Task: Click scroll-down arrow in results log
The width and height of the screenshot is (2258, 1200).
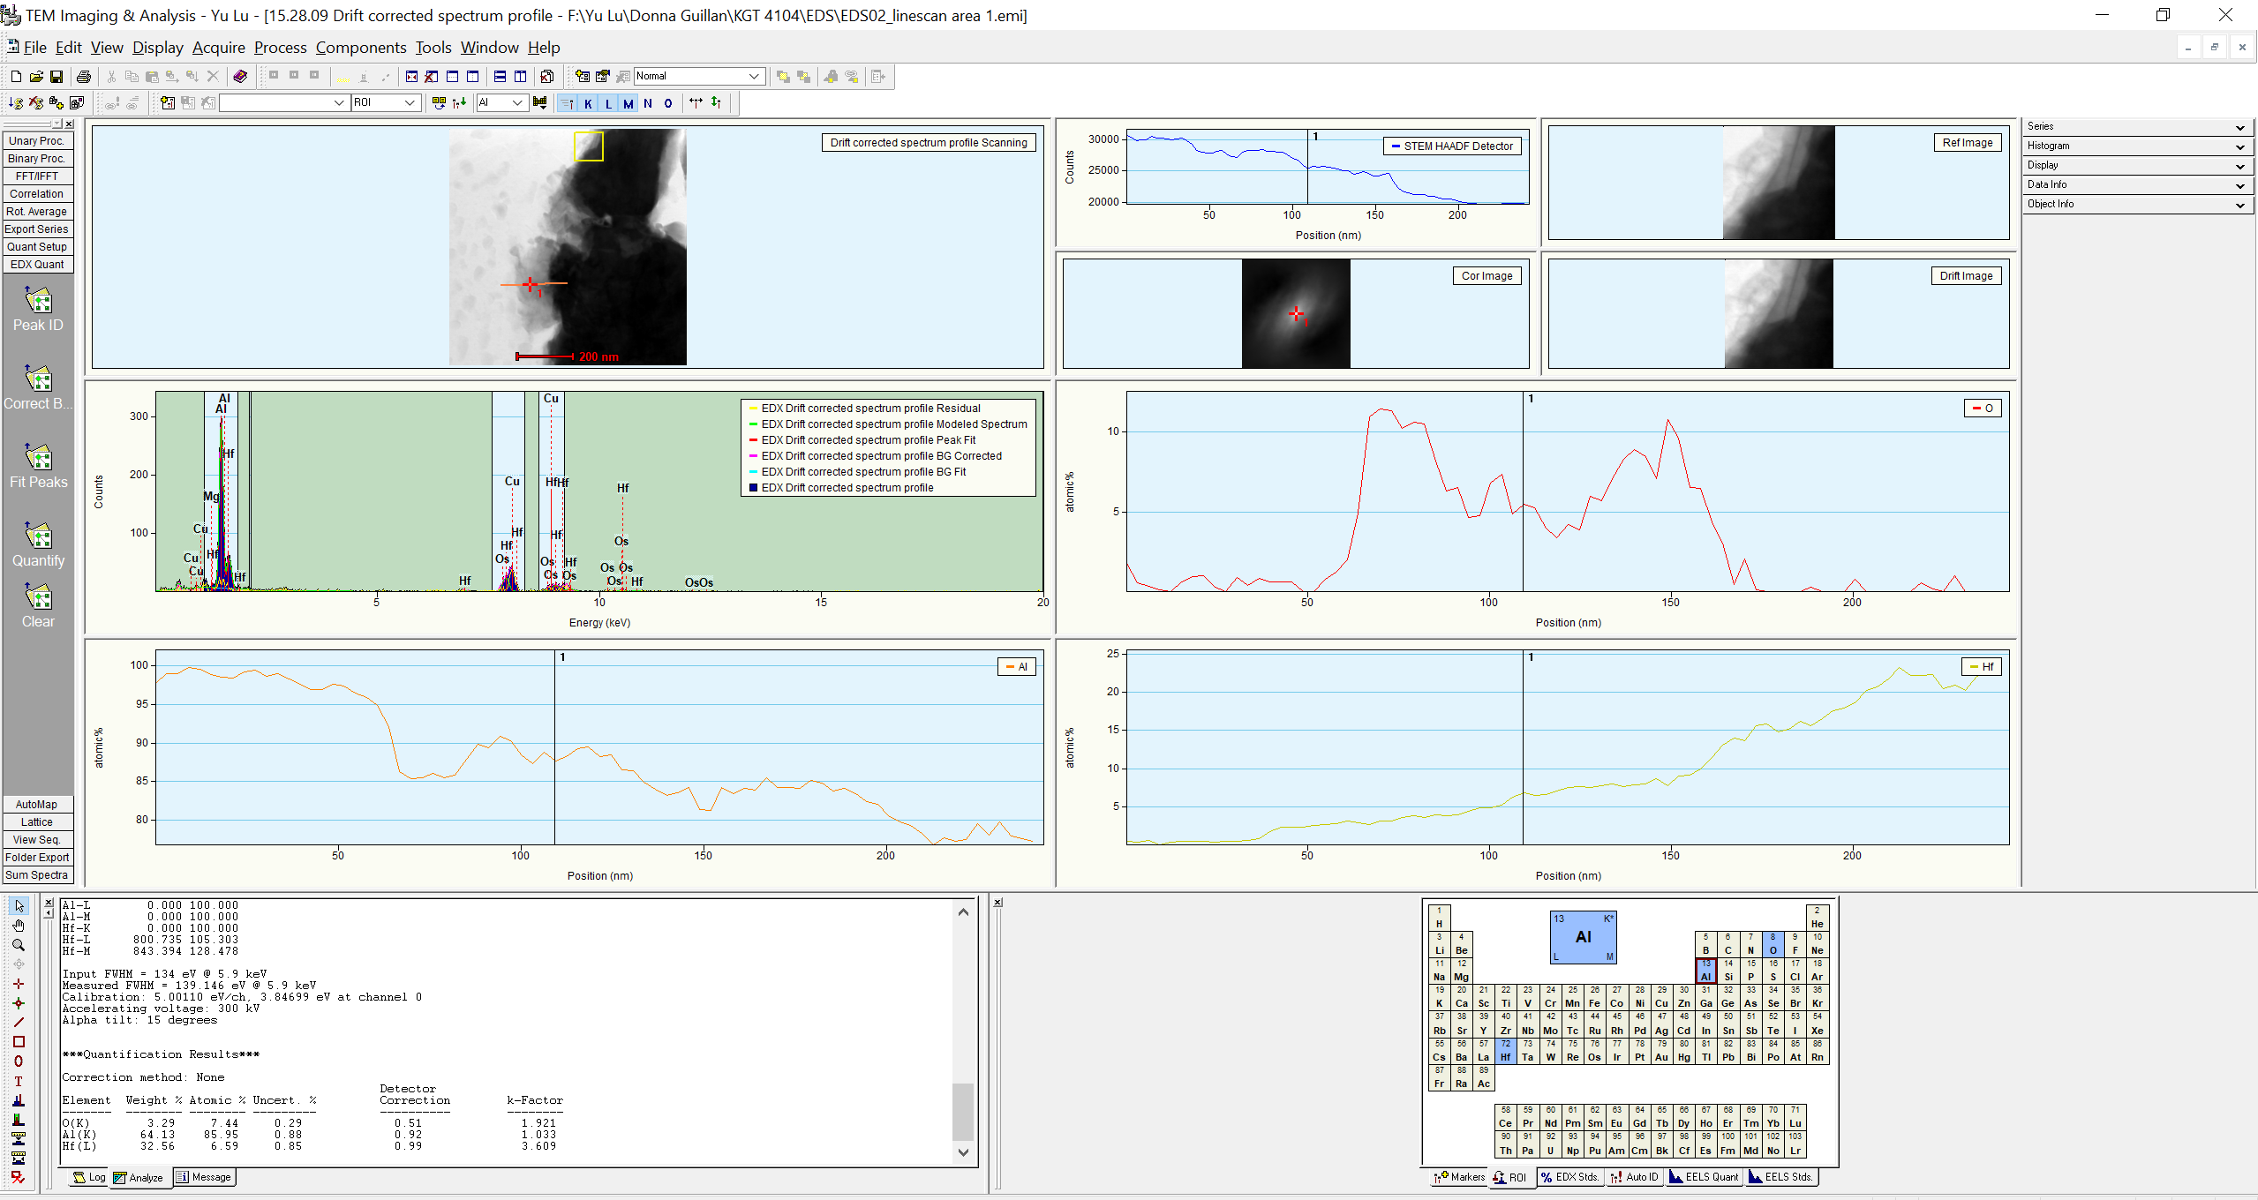Action: [963, 1152]
